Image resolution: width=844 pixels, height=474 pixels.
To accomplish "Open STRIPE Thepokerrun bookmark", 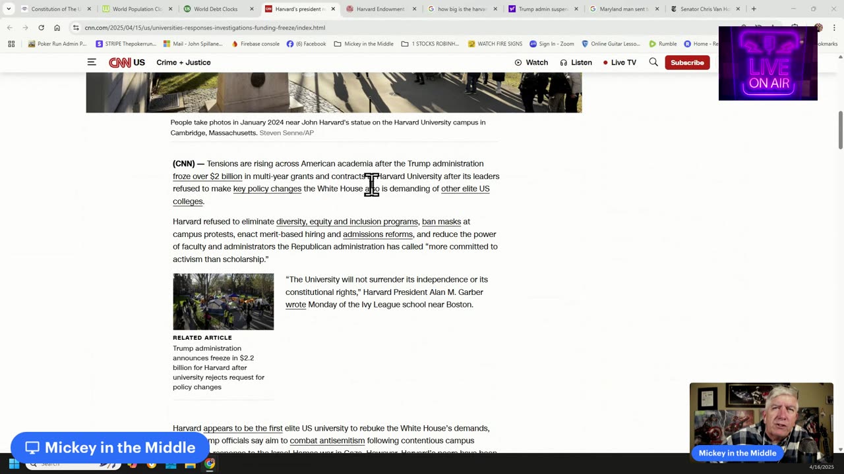I will [x=126, y=44].
